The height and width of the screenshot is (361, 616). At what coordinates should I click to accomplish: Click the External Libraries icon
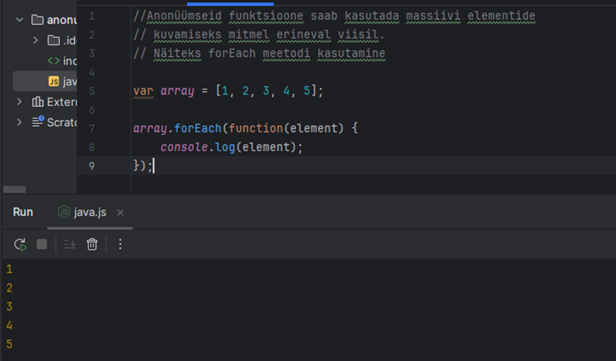click(38, 102)
